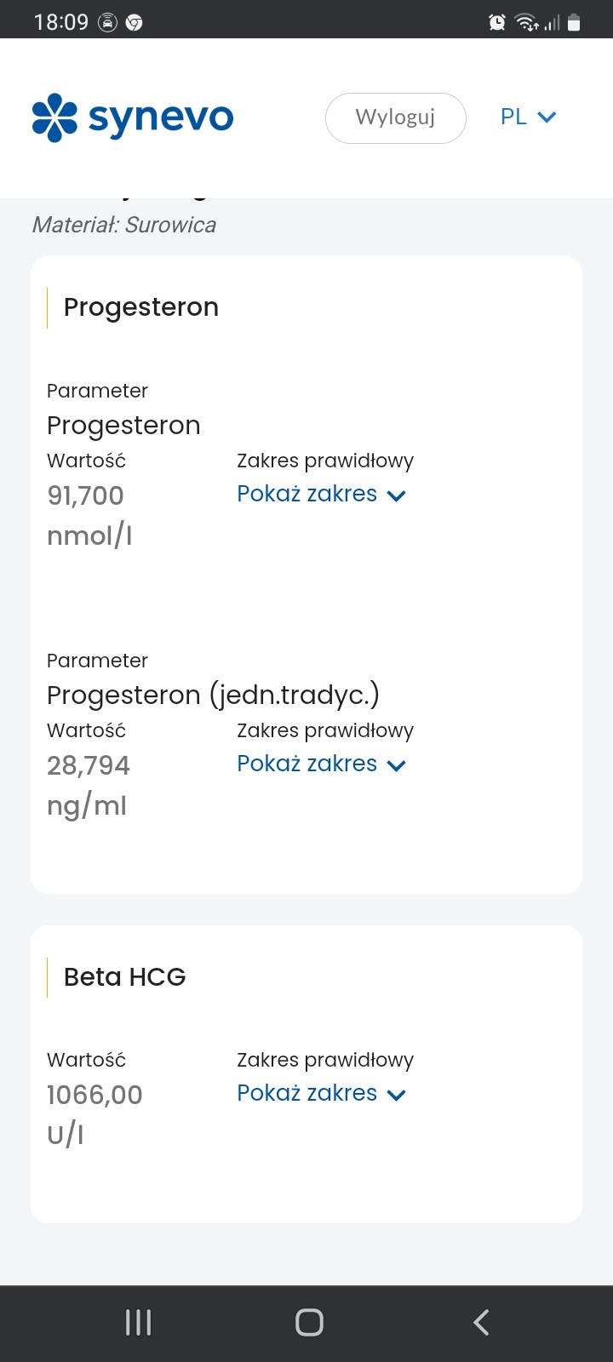Open the PL language dropdown
Image resolution: width=613 pixels, height=1362 pixels.
(x=527, y=117)
